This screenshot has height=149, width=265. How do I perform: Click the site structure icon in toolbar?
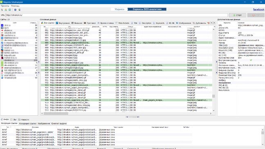6,10
